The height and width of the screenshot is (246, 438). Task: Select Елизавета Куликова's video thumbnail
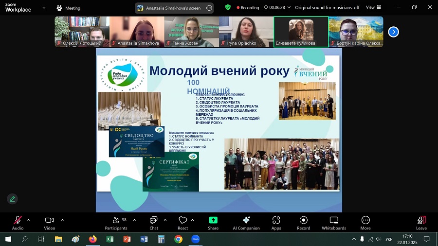click(301, 32)
